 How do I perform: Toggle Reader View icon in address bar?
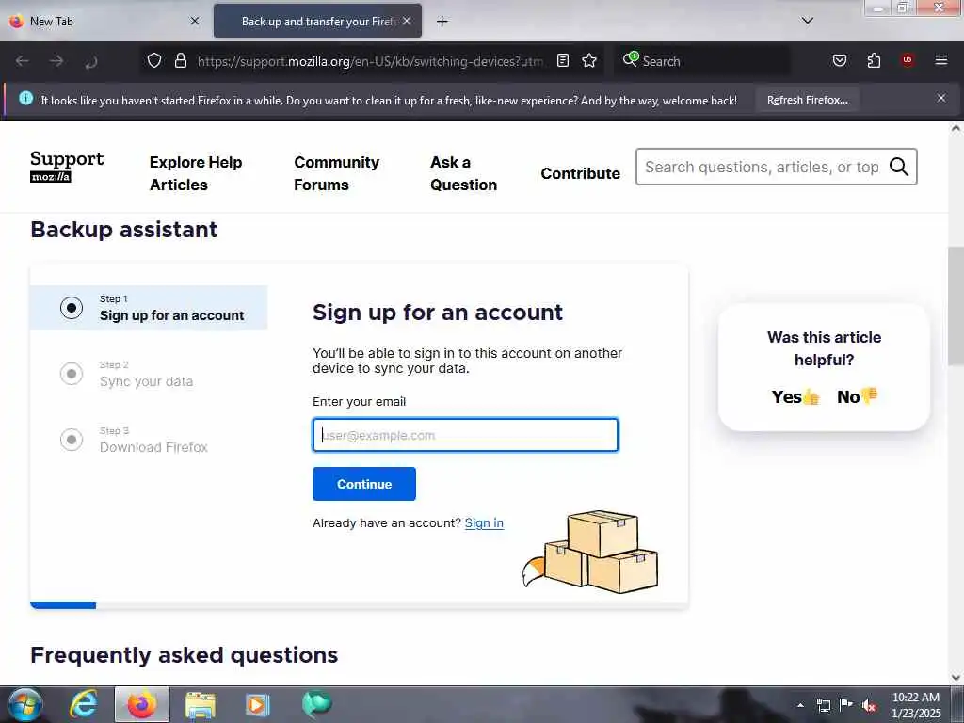pos(563,60)
